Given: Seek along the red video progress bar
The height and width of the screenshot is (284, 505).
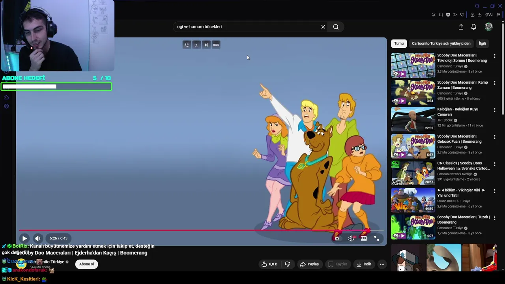Looking at the screenshot, I should (x=201, y=230).
